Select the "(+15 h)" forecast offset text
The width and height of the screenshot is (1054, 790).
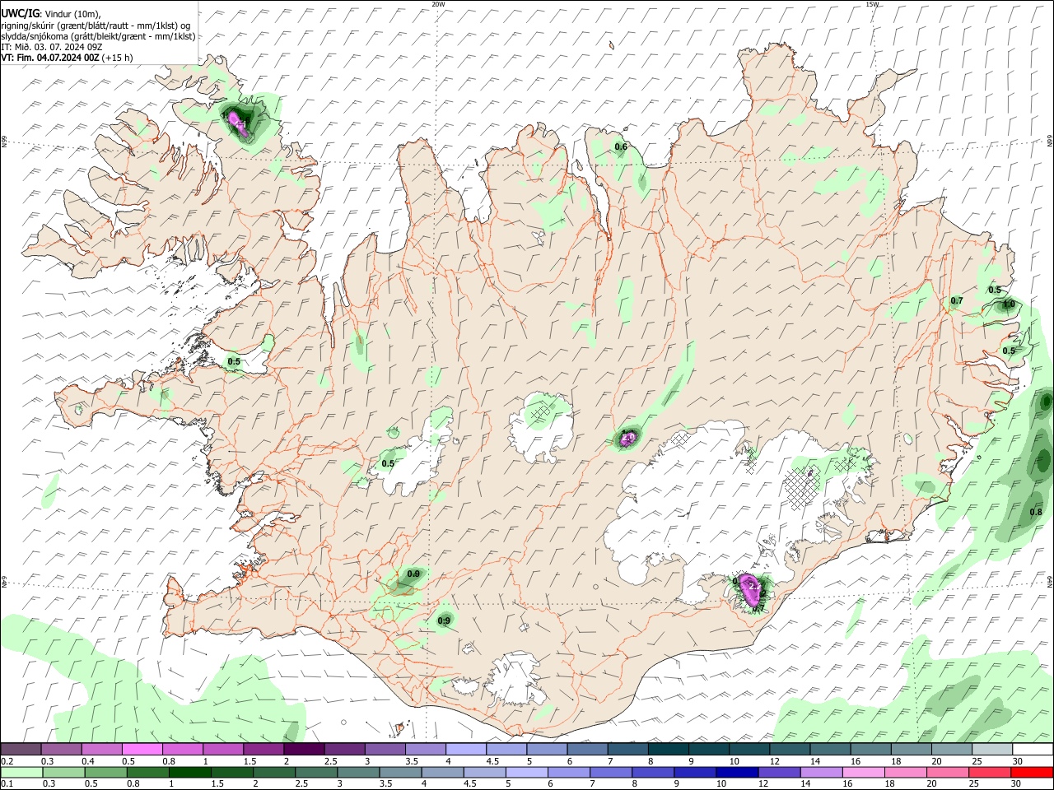pyautogui.click(x=118, y=58)
